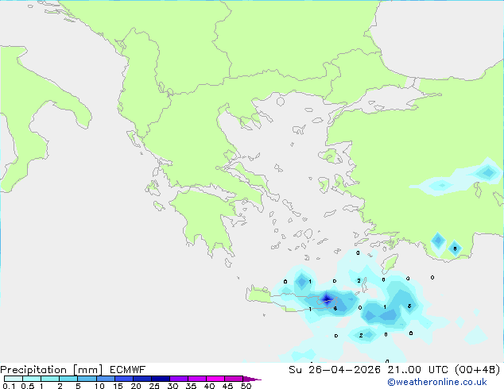Click the 10–15 mm legend color swatch

pyautogui.click(x=105, y=379)
